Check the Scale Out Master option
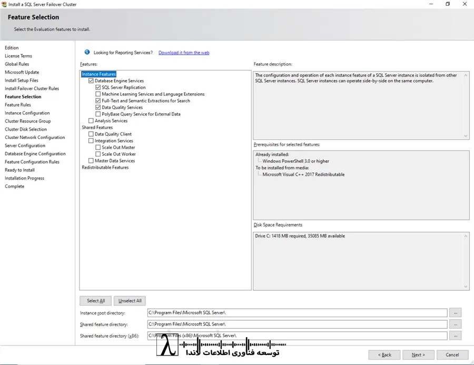The image size is (474, 365). coord(98,147)
